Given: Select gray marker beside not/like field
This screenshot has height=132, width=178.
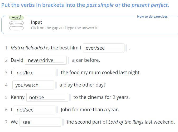Looking at the screenshot, I should [x=57, y=73].
